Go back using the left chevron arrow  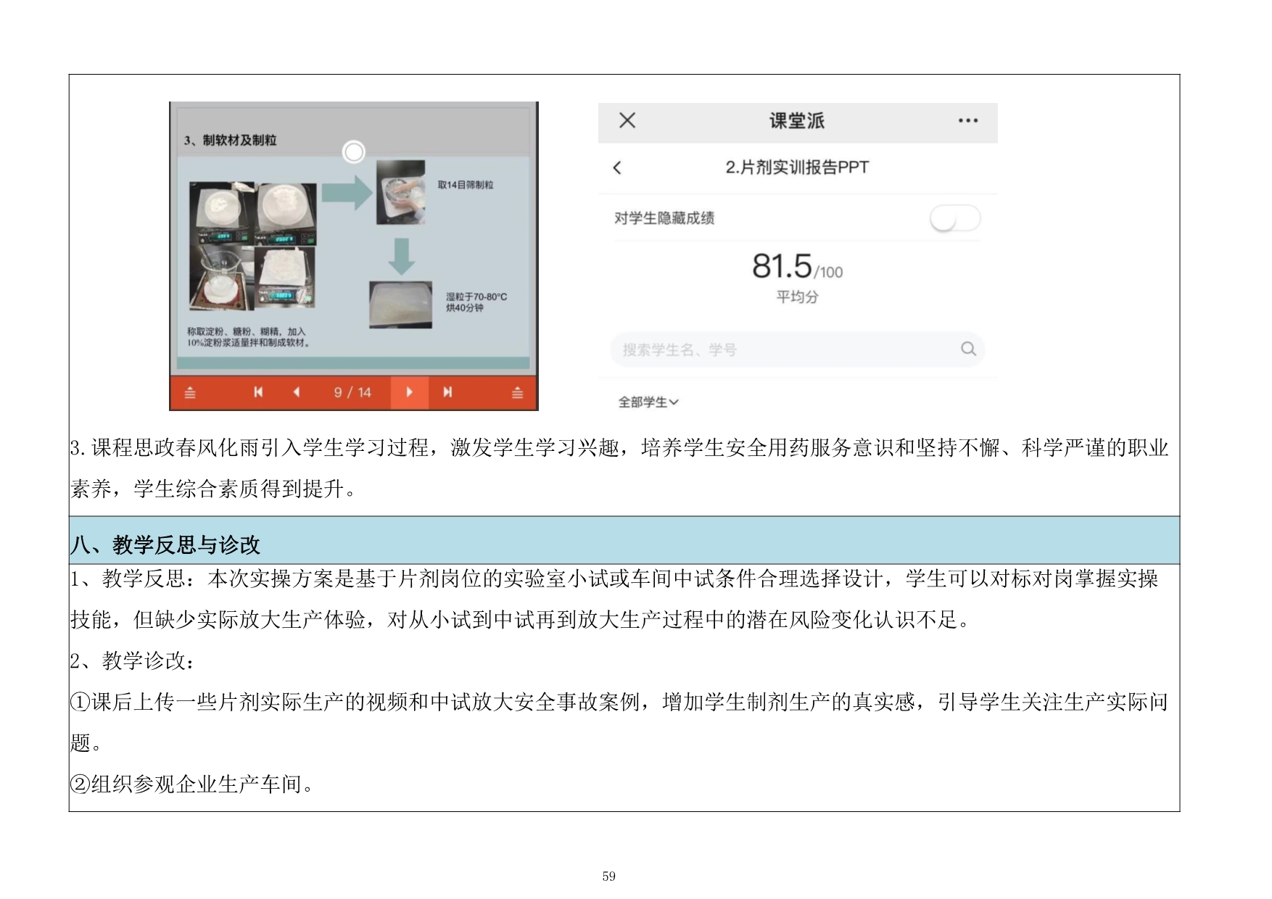coord(617,168)
